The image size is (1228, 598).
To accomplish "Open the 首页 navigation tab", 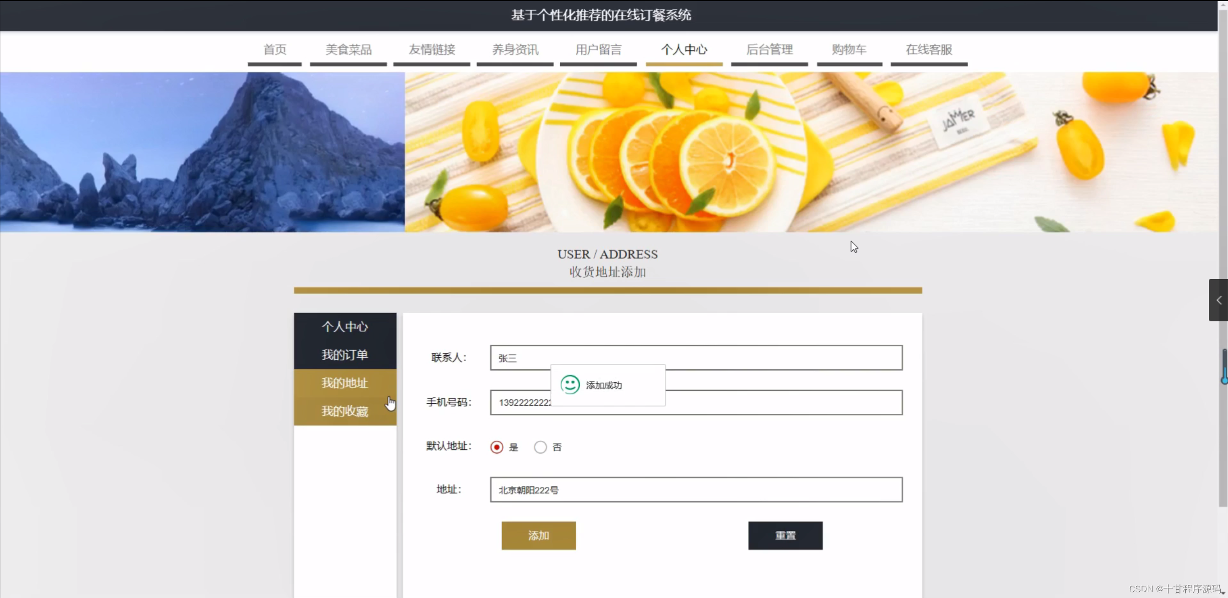I will click(x=275, y=50).
